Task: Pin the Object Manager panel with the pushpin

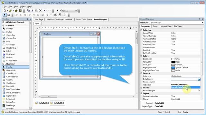Action: (x=200, y=19)
